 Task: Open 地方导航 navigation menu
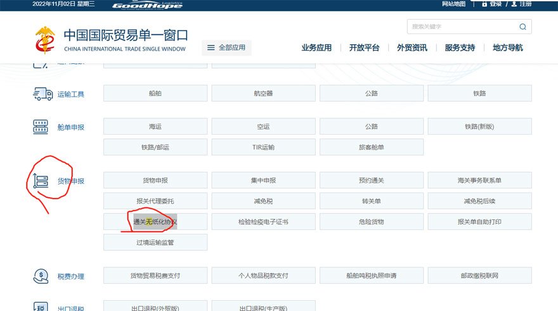(507, 47)
